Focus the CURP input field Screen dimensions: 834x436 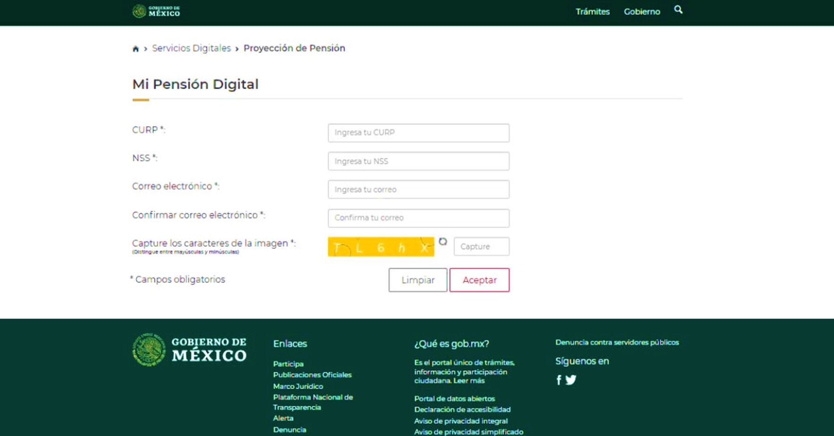(419, 133)
